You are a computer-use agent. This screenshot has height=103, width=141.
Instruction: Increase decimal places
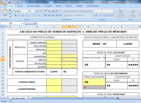tap(108, 16)
